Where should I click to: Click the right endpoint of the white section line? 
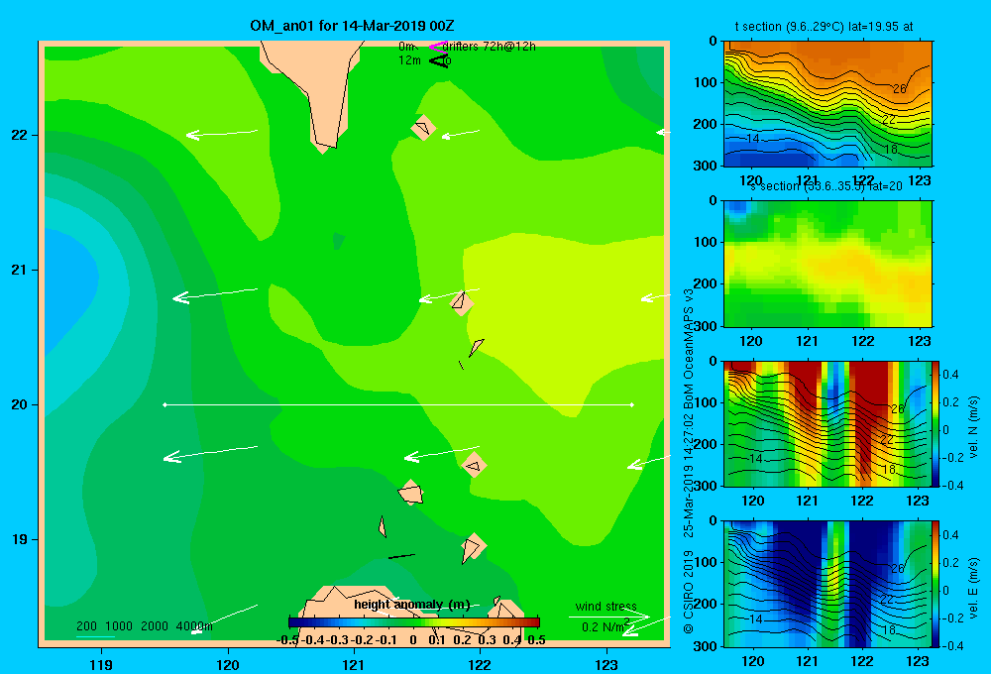tap(632, 404)
